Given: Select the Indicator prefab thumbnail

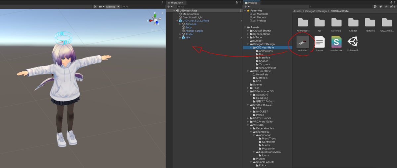Looking at the screenshot, I should [303, 42].
